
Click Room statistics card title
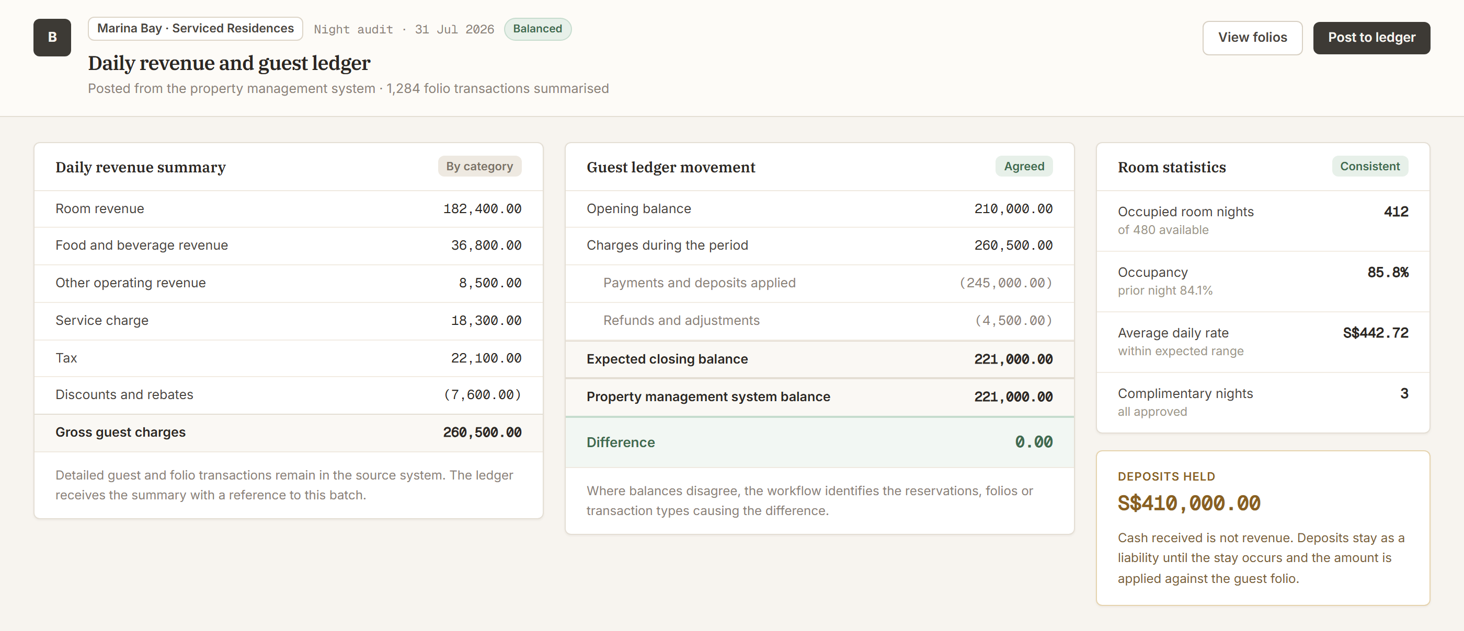(x=1171, y=167)
